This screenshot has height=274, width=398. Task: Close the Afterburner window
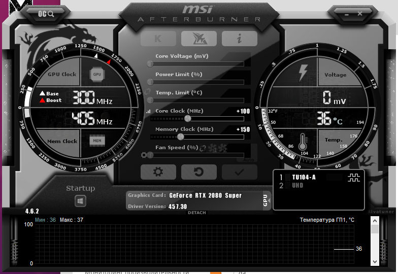click(x=360, y=14)
